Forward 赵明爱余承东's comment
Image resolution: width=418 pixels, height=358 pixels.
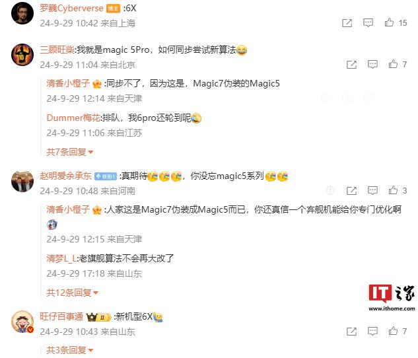tap(351, 191)
